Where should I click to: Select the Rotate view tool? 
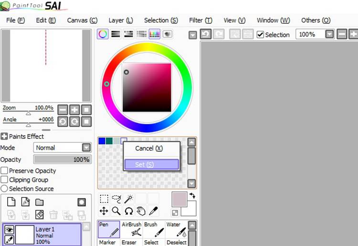129,211
